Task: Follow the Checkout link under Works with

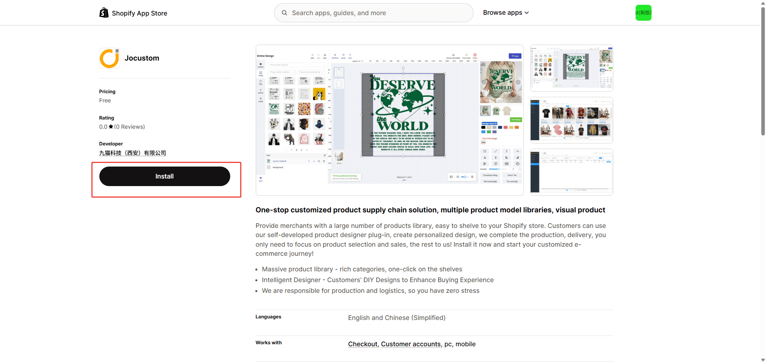Action: [362, 344]
